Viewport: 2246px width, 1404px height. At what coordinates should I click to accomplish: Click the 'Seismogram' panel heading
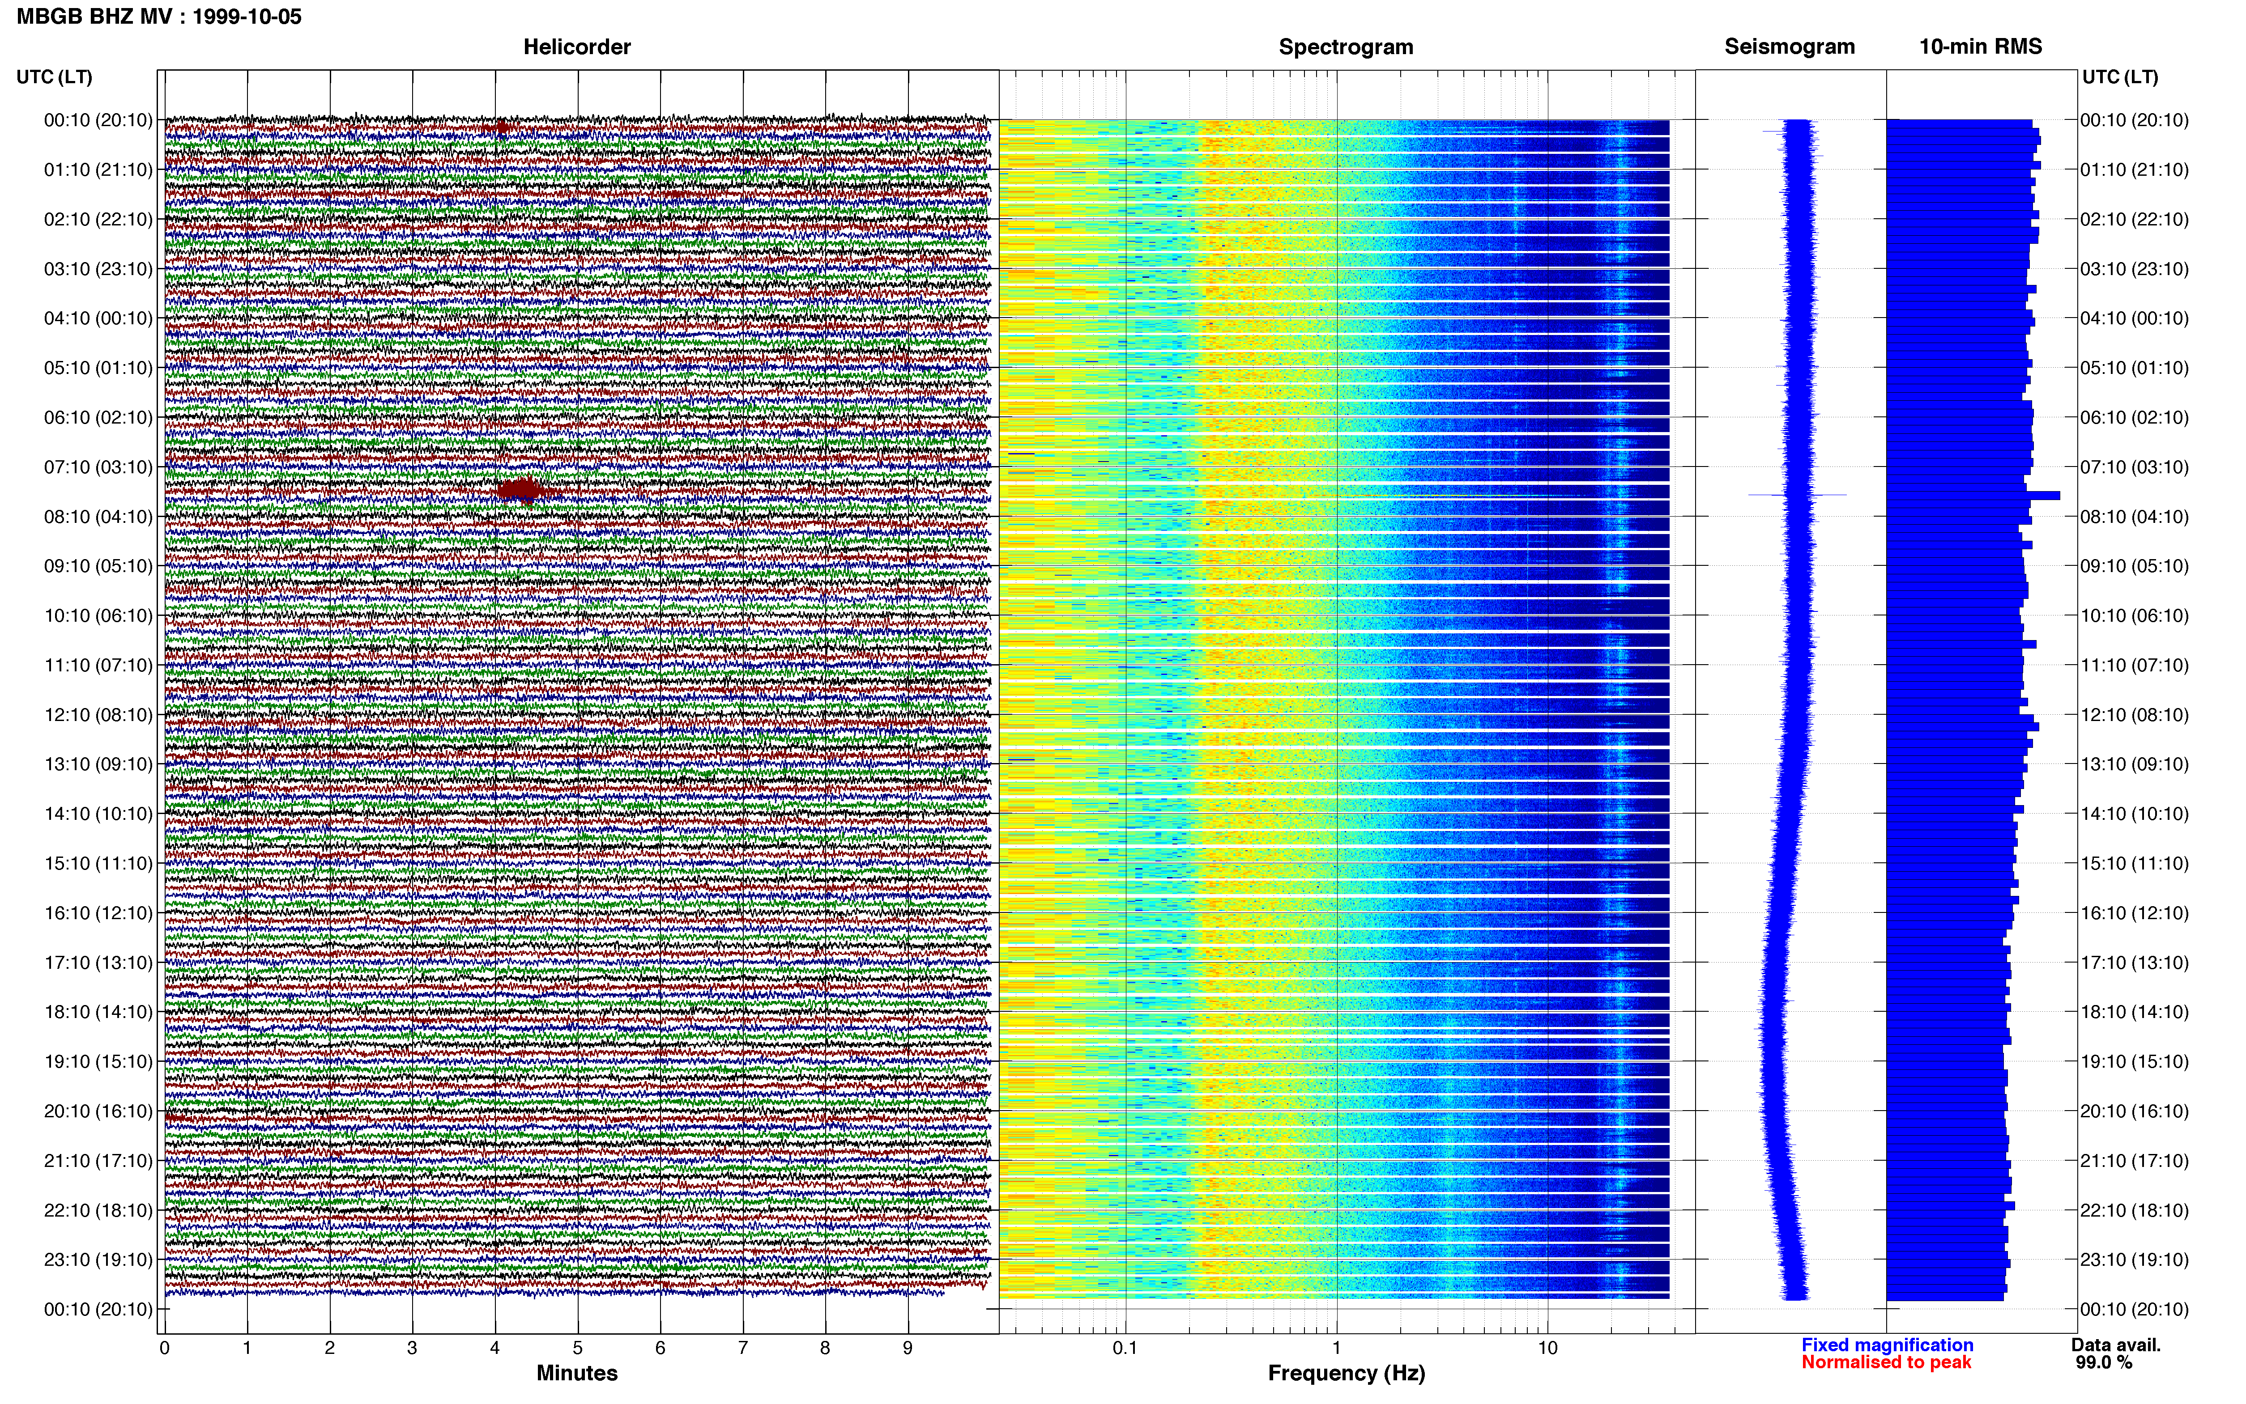coord(1789,47)
